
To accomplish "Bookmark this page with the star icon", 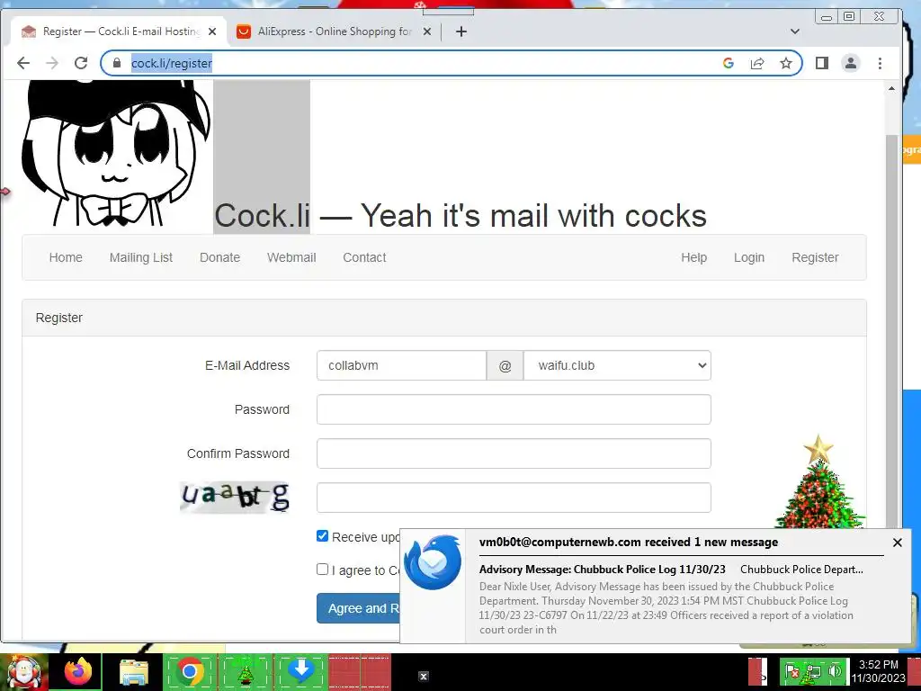I will [786, 63].
